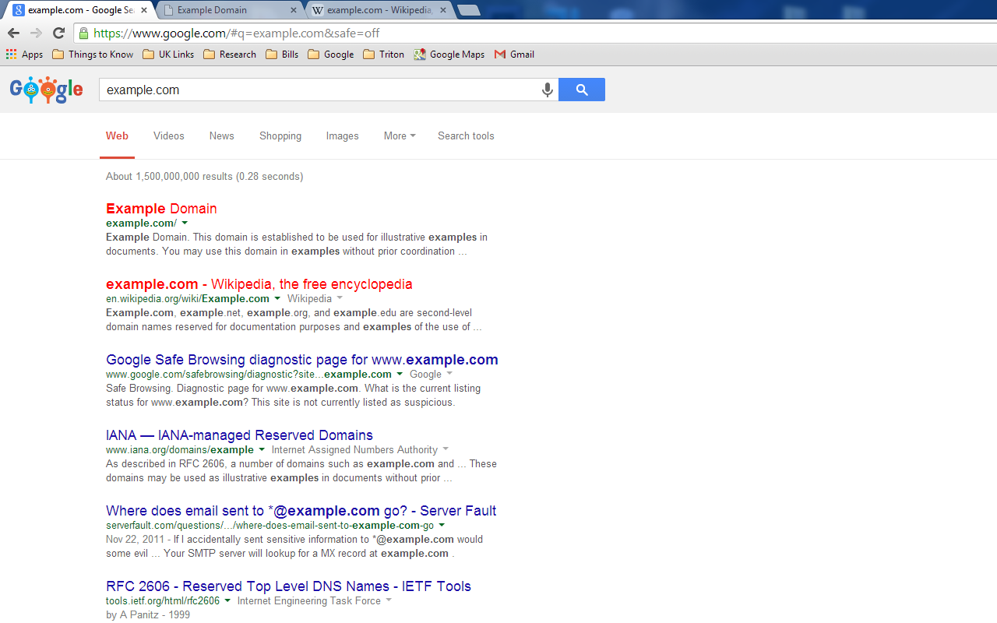Switch to the example.com Wikipedia tab

[379, 10]
